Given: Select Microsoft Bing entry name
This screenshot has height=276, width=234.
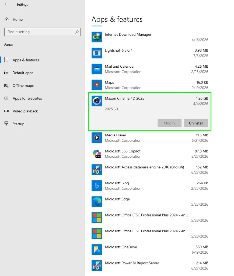Looking at the screenshot, I should [117, 183].
